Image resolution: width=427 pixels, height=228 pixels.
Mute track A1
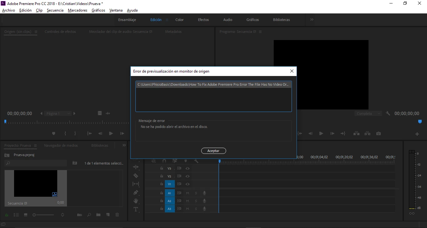[187, 193]
